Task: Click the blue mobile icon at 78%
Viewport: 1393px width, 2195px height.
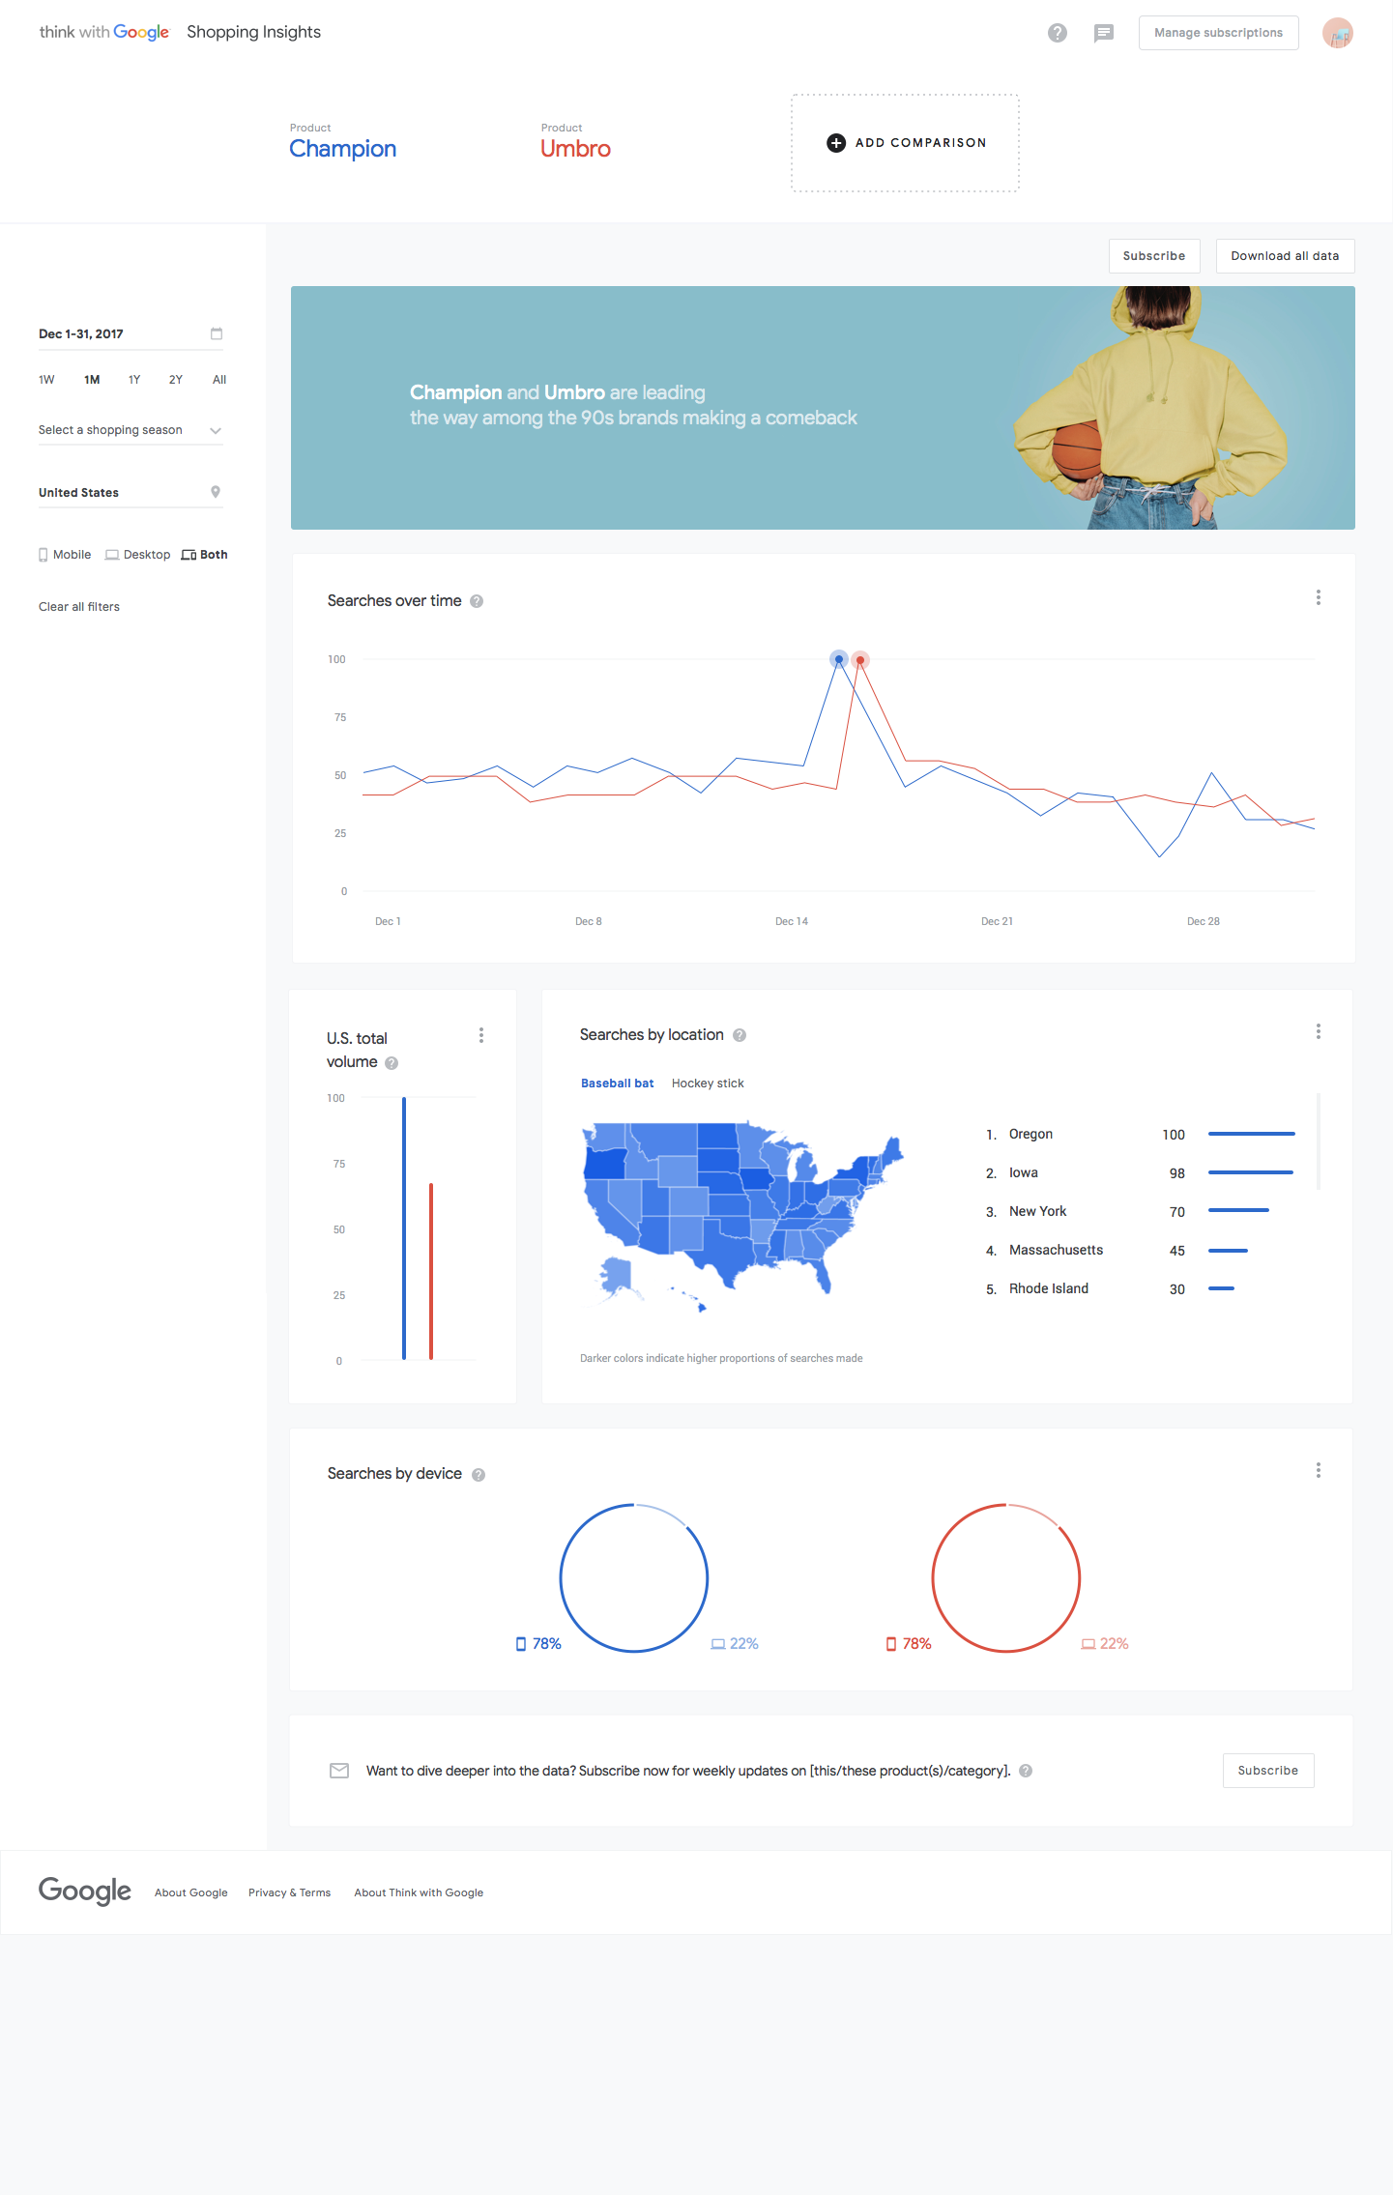Action: pos(521,1644)
